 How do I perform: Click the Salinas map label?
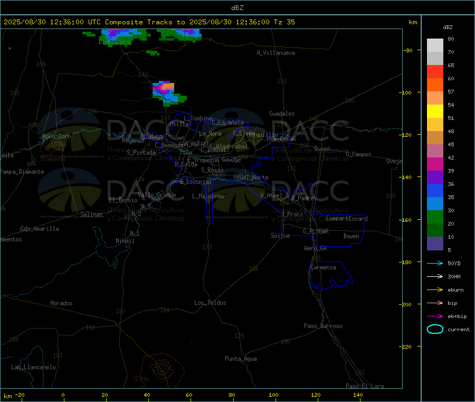[91, 214]
